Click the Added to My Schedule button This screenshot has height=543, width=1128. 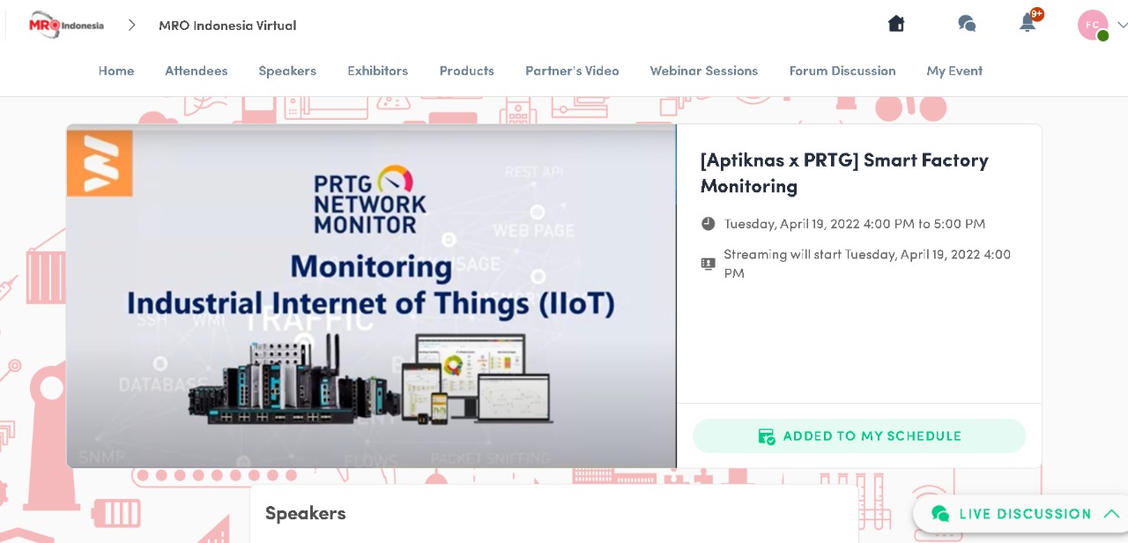859,436
